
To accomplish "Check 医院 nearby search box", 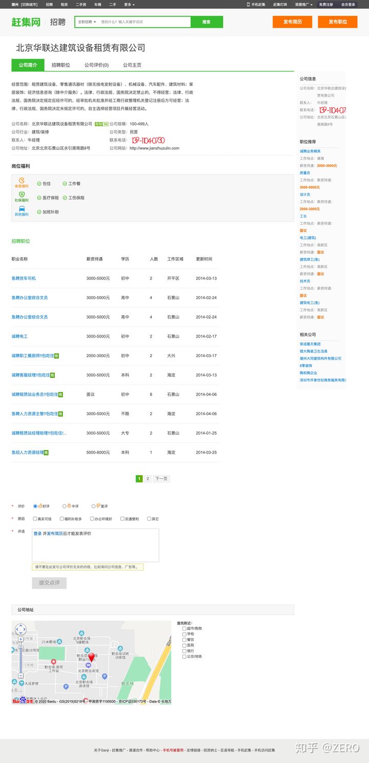I will pos(184,645).
